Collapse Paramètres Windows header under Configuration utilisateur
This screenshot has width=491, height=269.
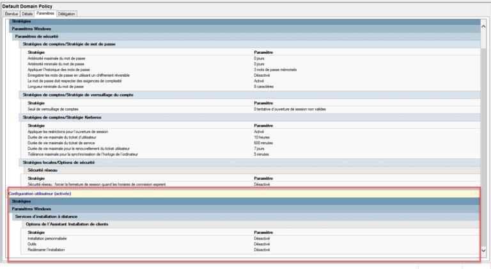click(244, 209)
